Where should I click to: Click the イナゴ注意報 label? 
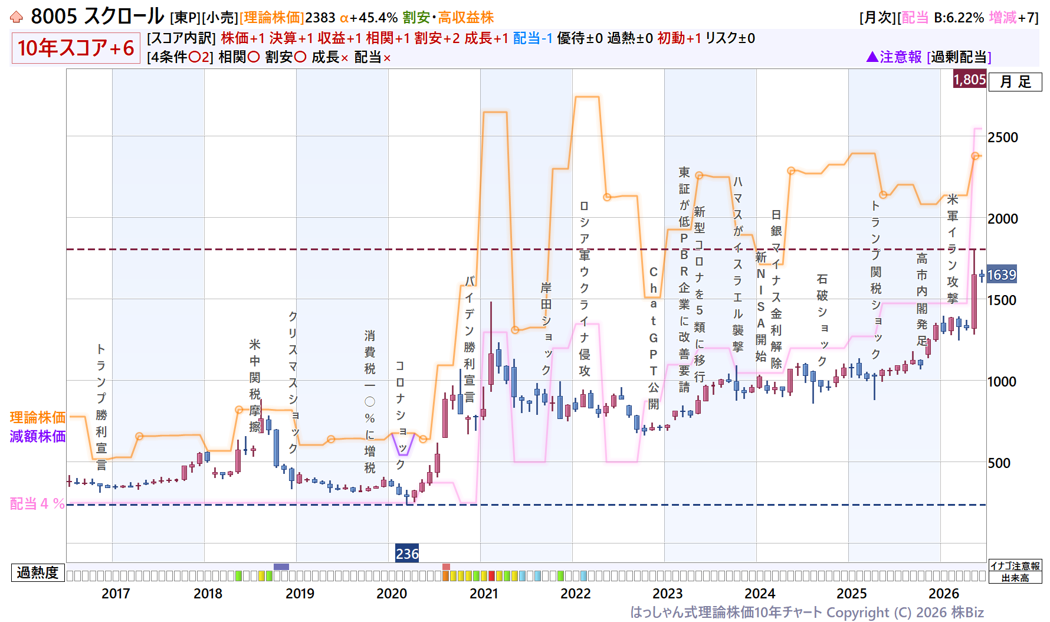tap(1015, 566)
